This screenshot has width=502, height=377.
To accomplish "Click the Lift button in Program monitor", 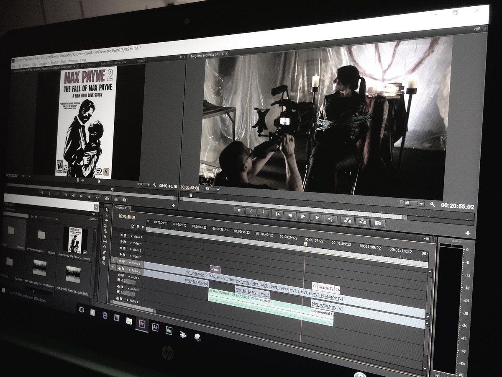I will point(347,220).
